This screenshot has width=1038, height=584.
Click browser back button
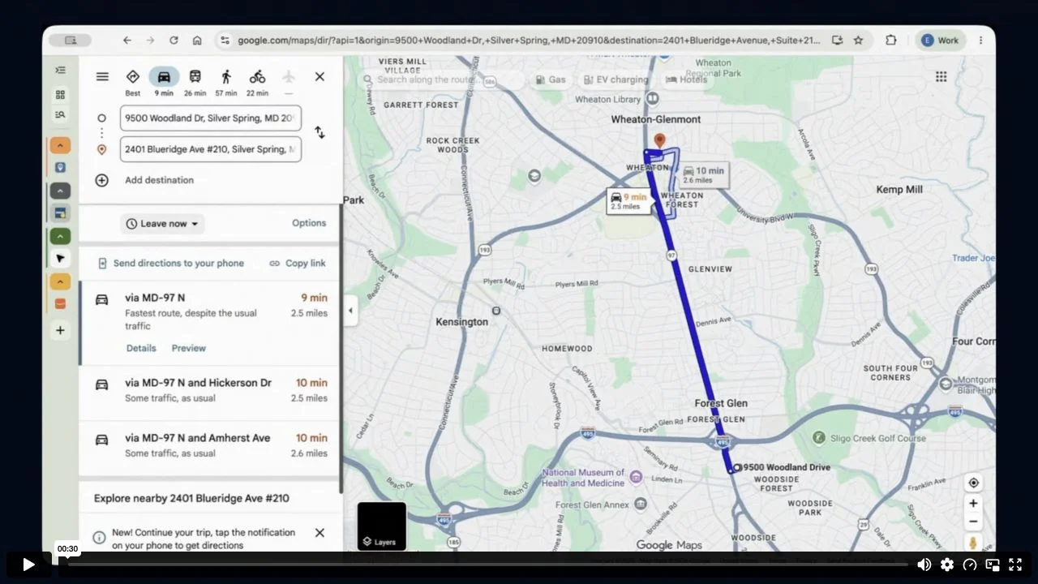coord(127,40)
